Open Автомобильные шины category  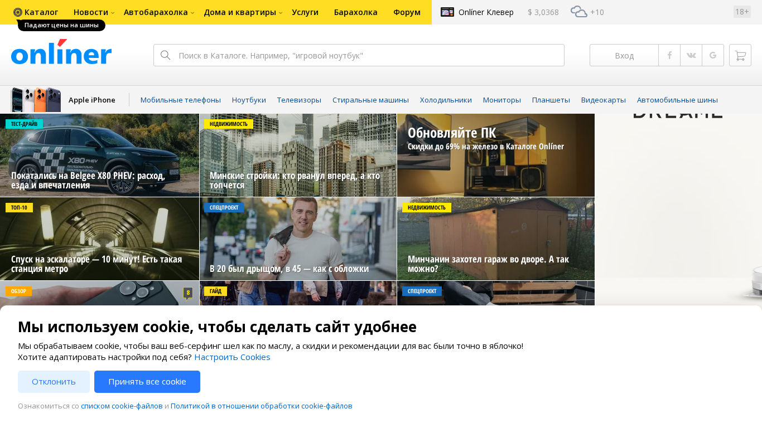pos(677,100)
